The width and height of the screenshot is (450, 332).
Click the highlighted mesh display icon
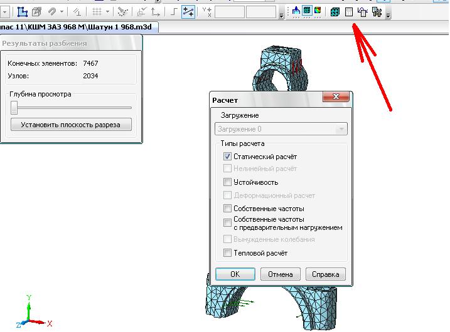coord(307,11)
